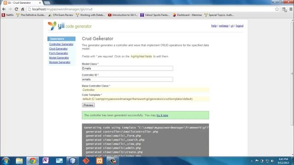Screen dimensions: 294x165
Task: Go back with the browser back arrow
Action: (x=4, y=9)
